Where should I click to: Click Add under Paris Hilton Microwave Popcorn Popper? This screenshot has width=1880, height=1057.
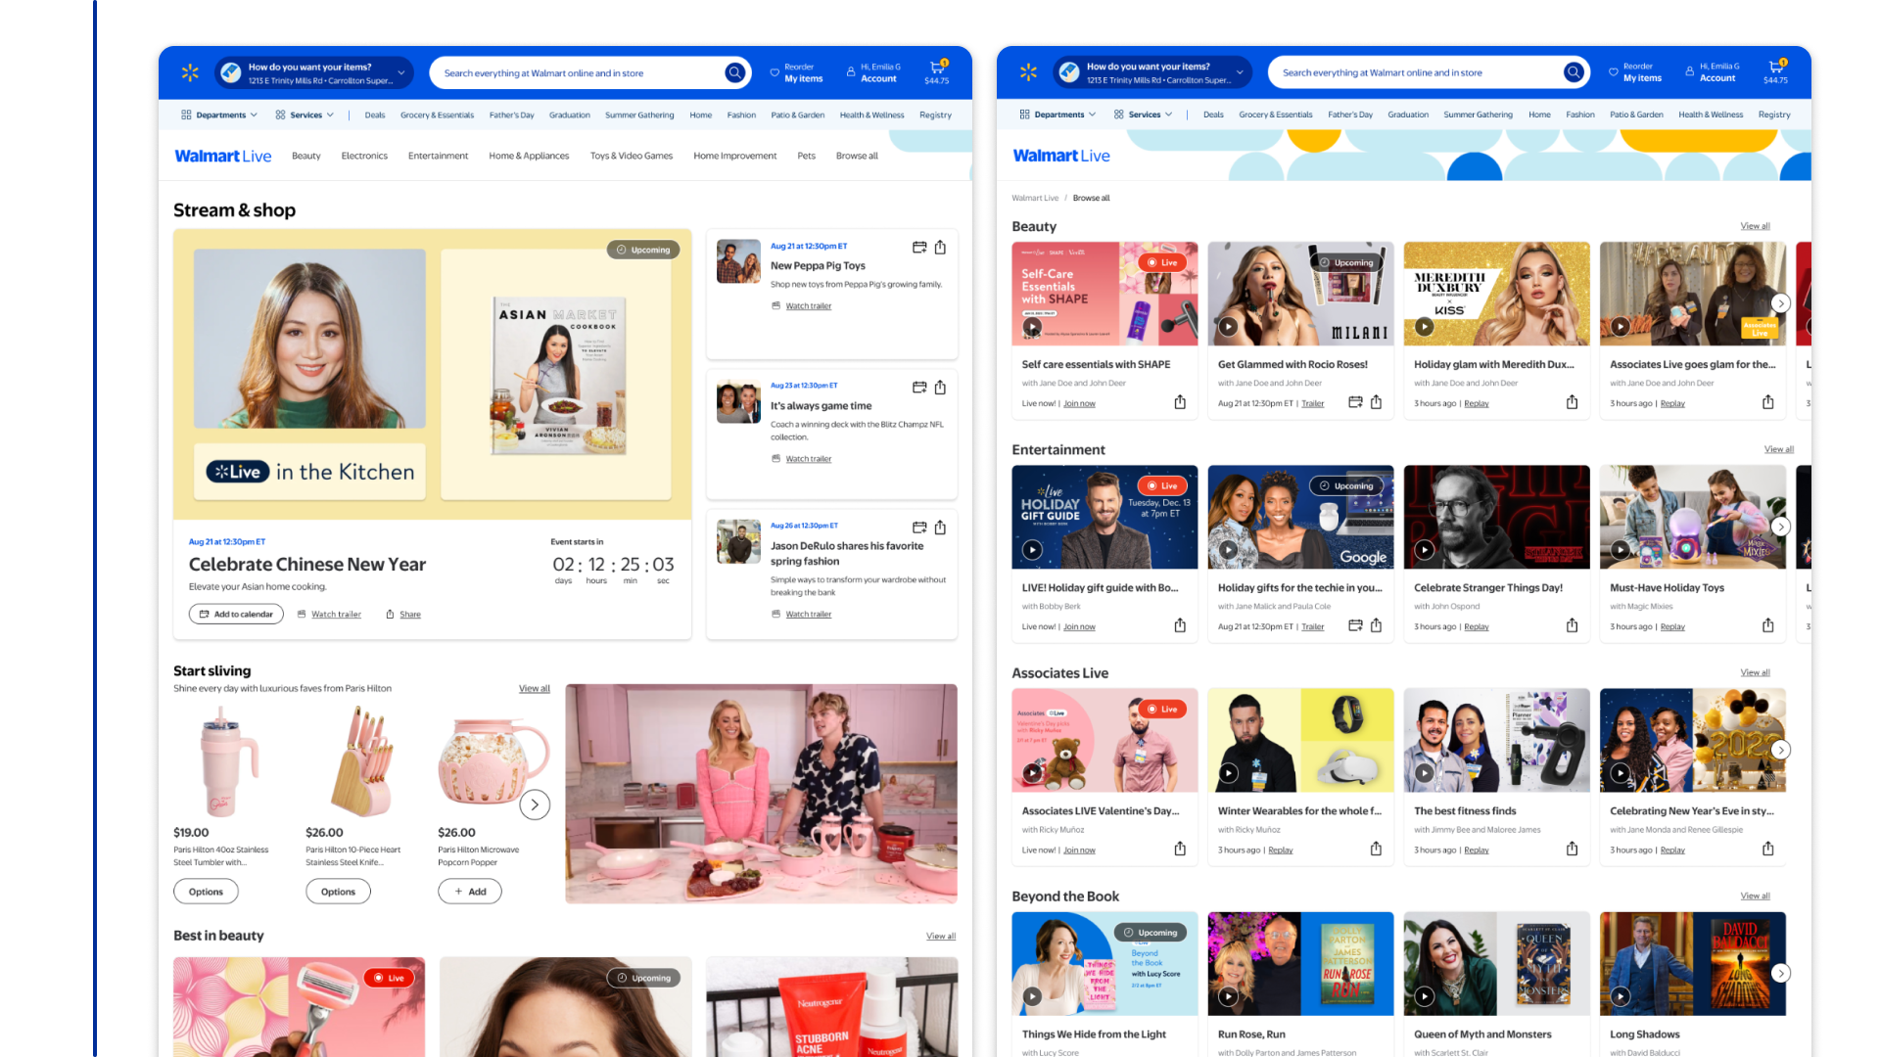(470, 892)
